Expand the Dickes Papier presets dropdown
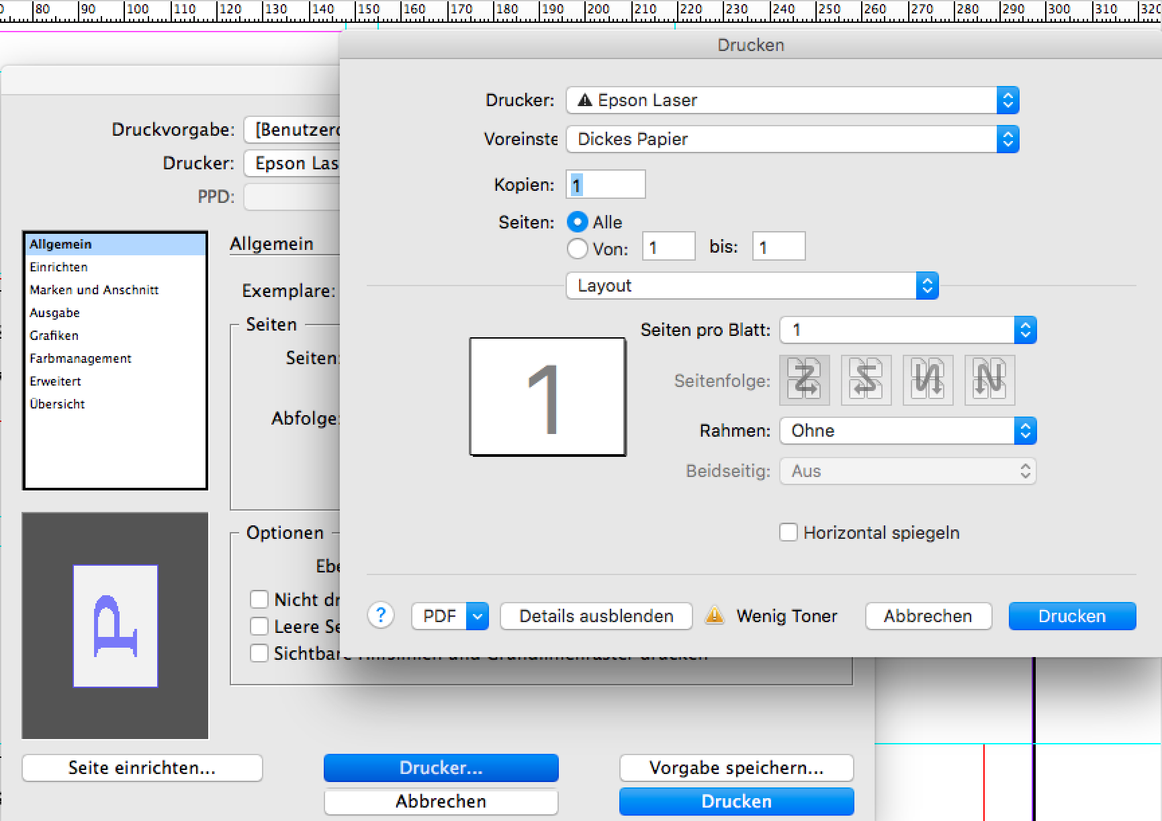This screenshot has width=1162, height=821. (793, 139)
